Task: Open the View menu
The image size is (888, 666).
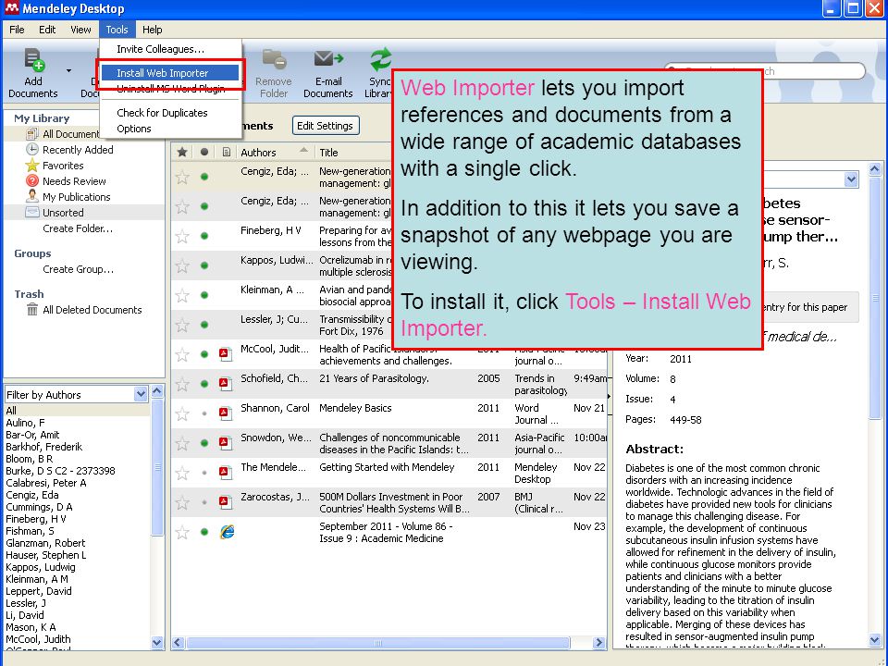Action: point(80,30)
